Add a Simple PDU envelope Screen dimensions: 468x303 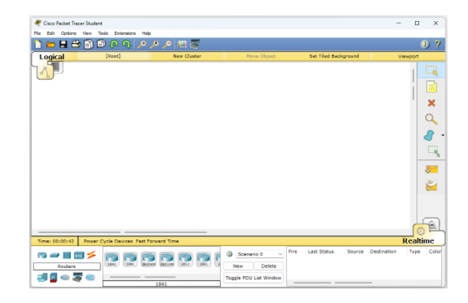coord(431,170)
